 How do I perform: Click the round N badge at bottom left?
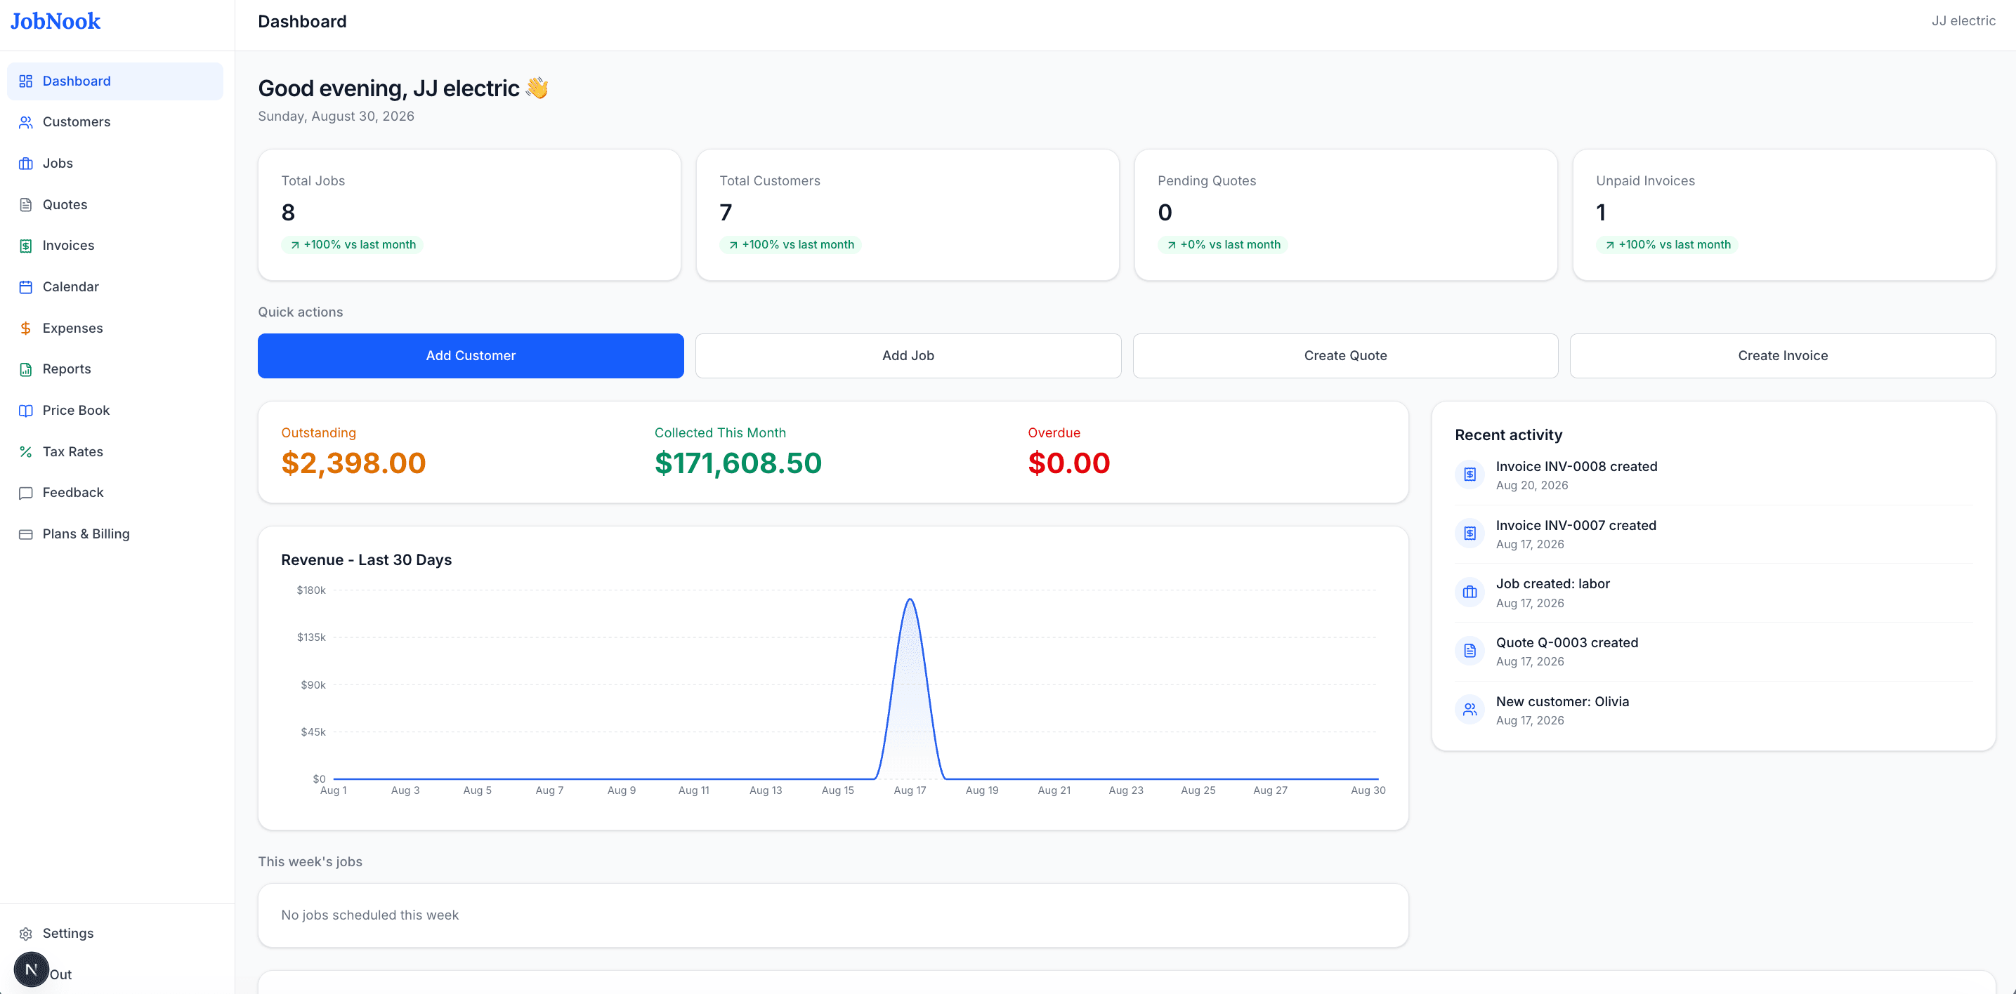click(32, 969)
